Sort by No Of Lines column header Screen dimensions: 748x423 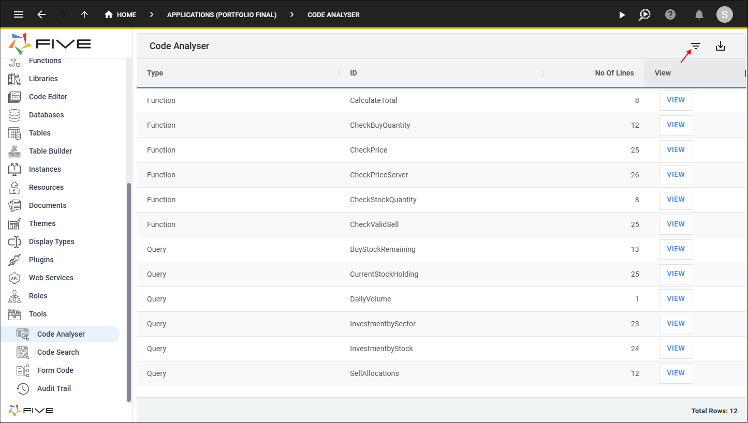[x=614, y=73]
